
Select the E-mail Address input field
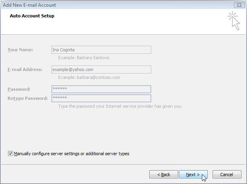coord(101,69)
